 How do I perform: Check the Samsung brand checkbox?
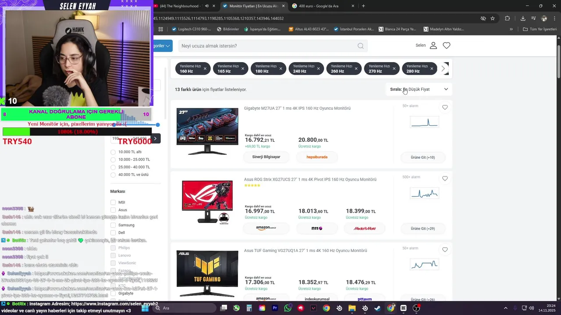point(113,225)
